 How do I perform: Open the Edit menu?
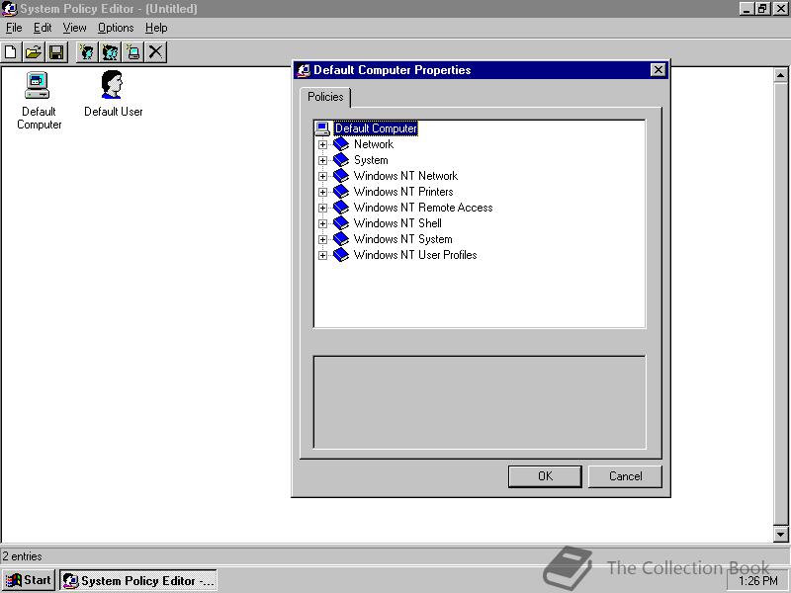[43, 28]
